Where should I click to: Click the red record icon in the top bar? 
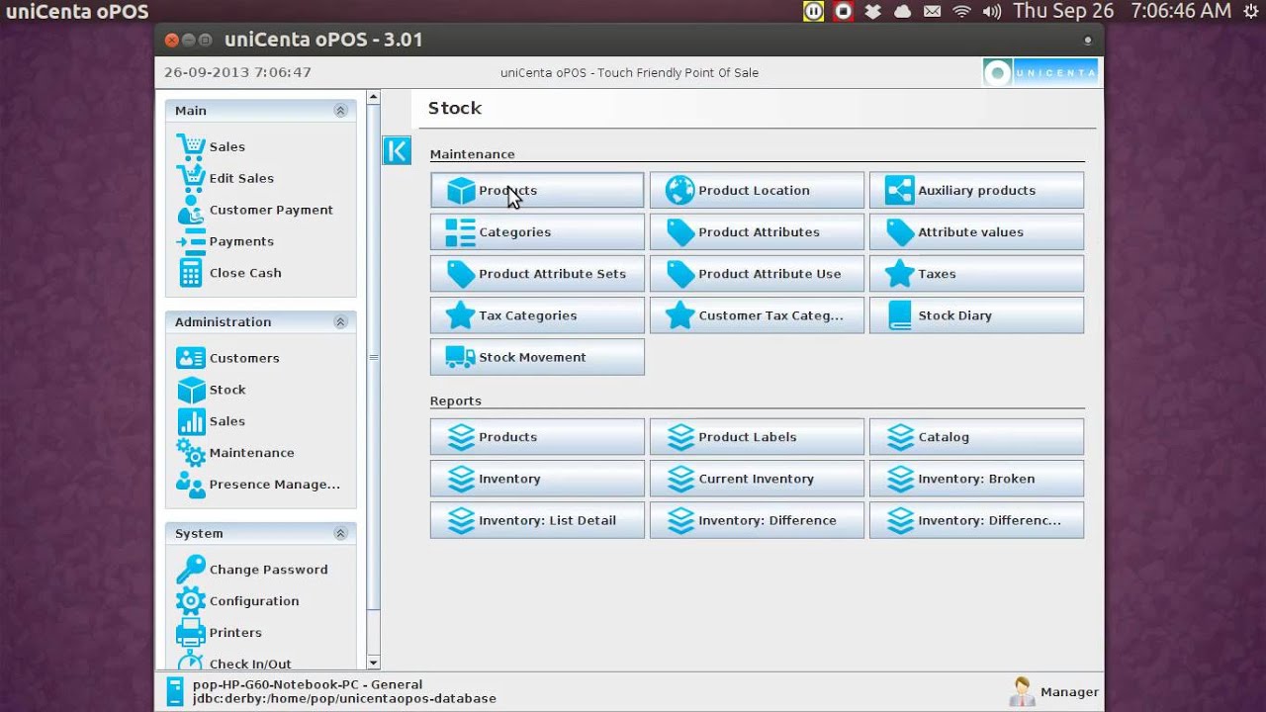[843, 12]
